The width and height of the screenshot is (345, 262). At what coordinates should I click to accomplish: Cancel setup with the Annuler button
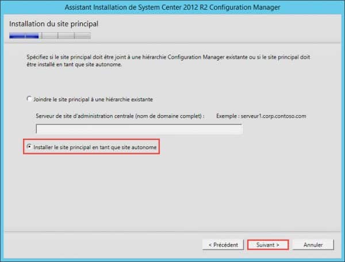point(313,245)
